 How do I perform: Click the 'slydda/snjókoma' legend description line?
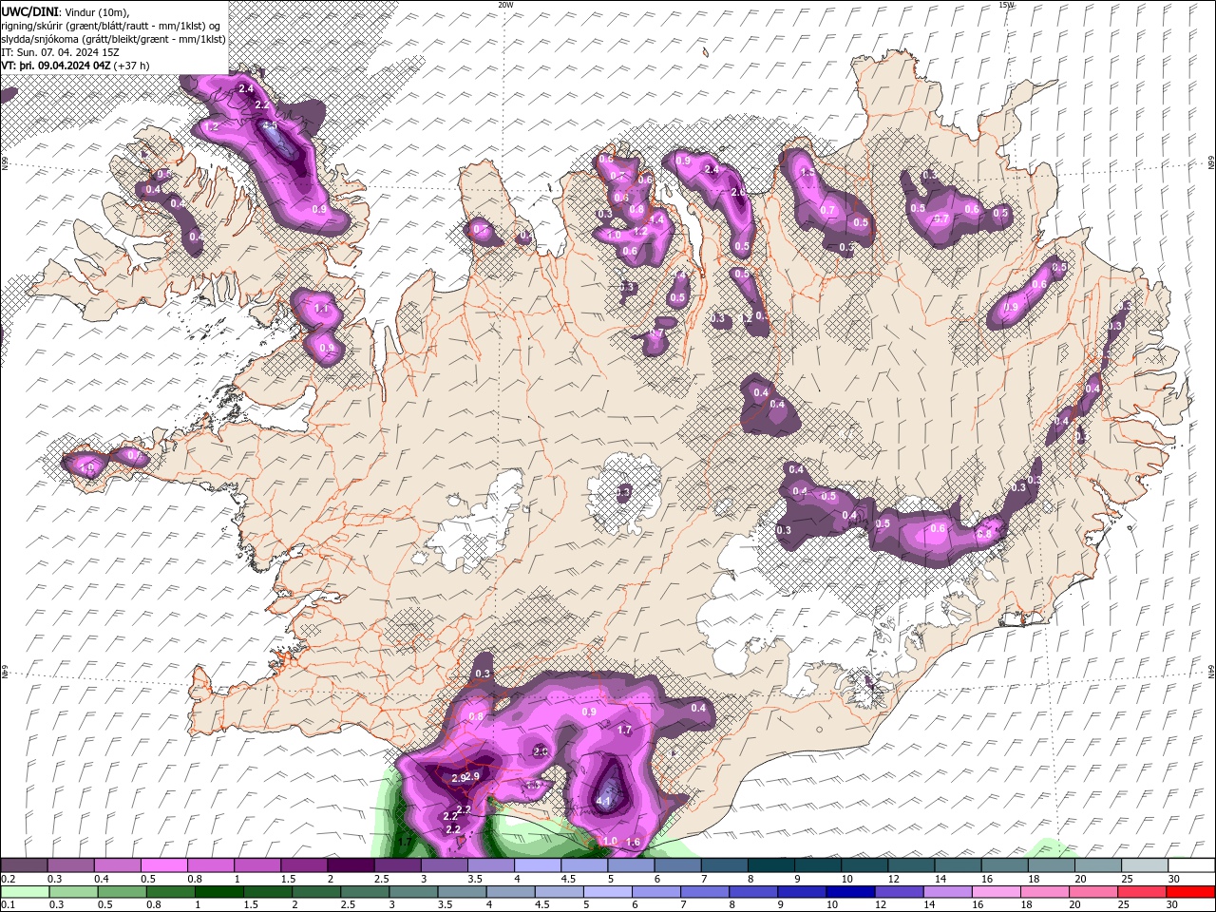(x=113, y=39)
